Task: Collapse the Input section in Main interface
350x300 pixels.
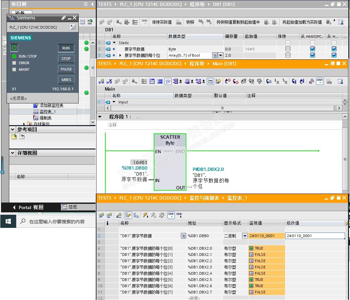Action: (114, 102)
